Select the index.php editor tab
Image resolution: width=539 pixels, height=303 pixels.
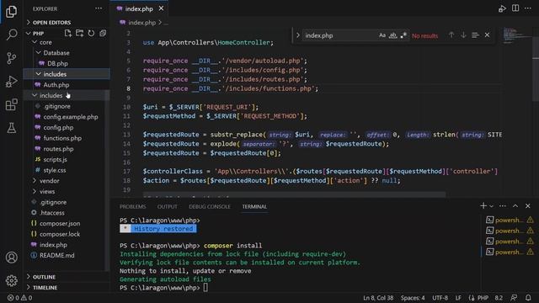pos(139,8)
